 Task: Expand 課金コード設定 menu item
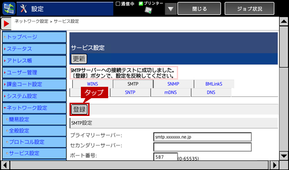pyautogui.click(x=34, y=84)
